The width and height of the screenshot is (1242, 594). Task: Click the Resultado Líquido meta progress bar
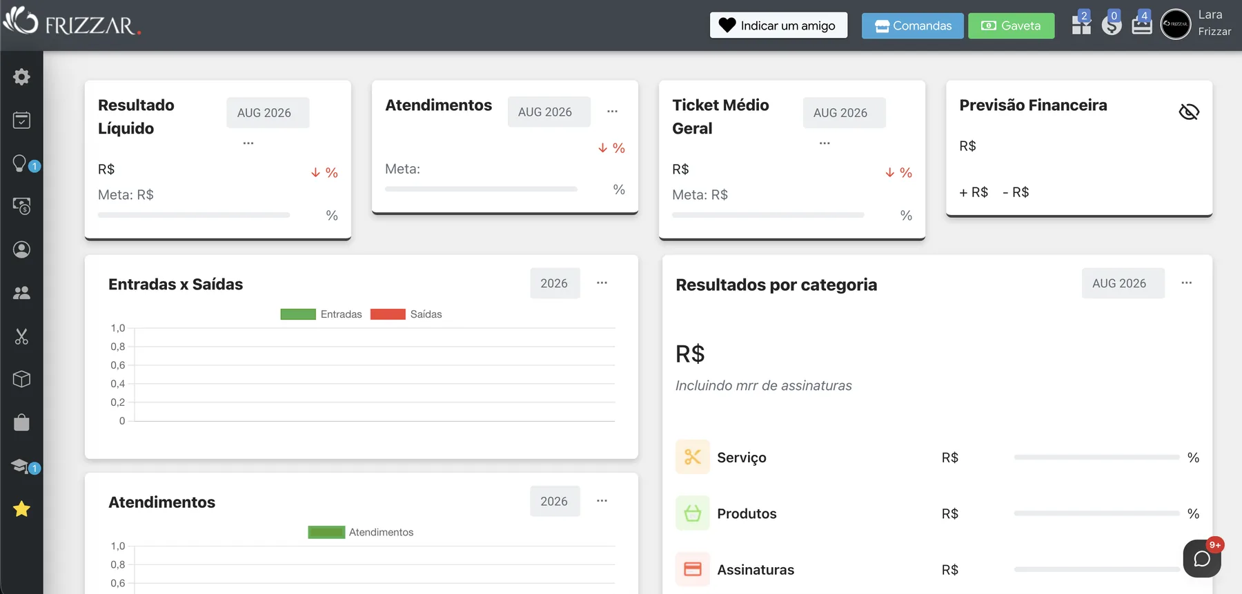[x=194, y=215]
